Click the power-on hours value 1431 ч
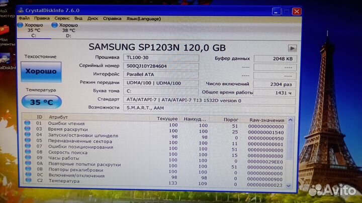This screenshot has height=203, width=362. pos(275,93)
